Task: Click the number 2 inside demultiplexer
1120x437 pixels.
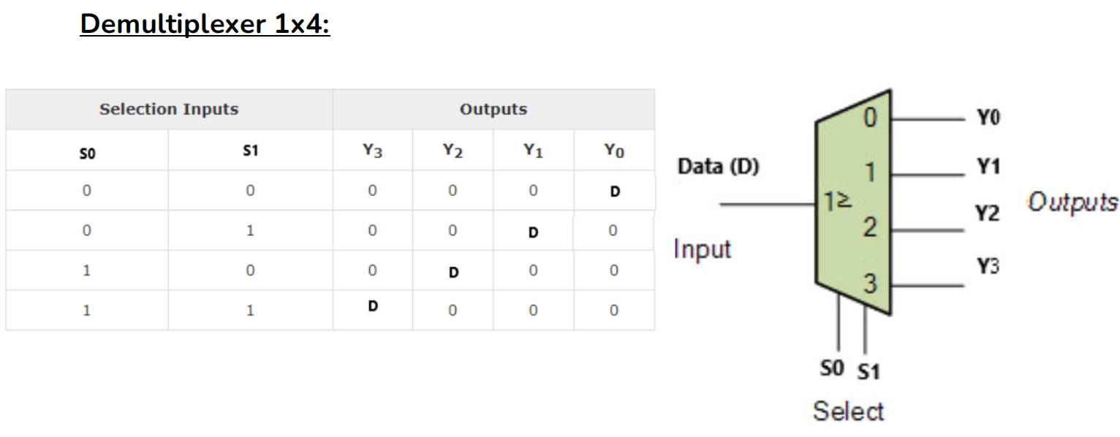Action: 869,229
